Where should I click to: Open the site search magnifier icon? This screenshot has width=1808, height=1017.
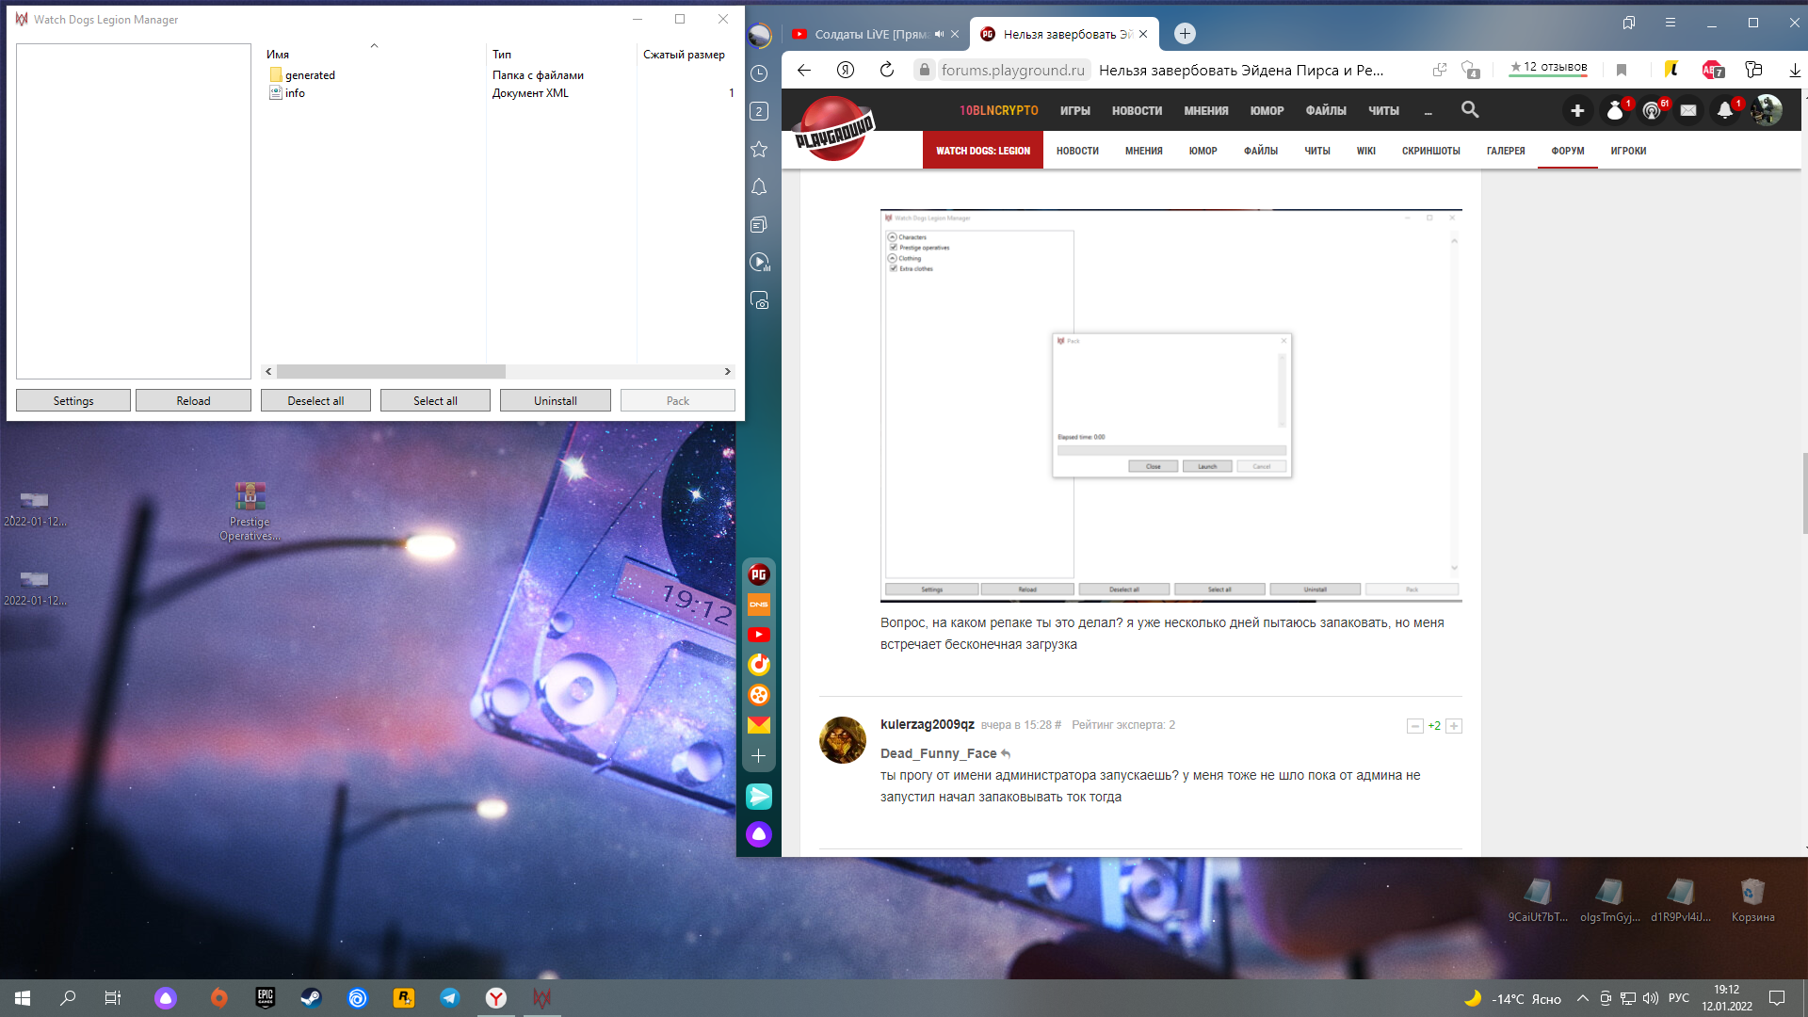(1469, 110)
